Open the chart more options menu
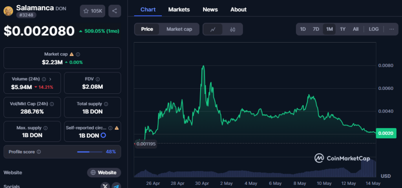Screen dimensions: 402x188 pos(391,29)
